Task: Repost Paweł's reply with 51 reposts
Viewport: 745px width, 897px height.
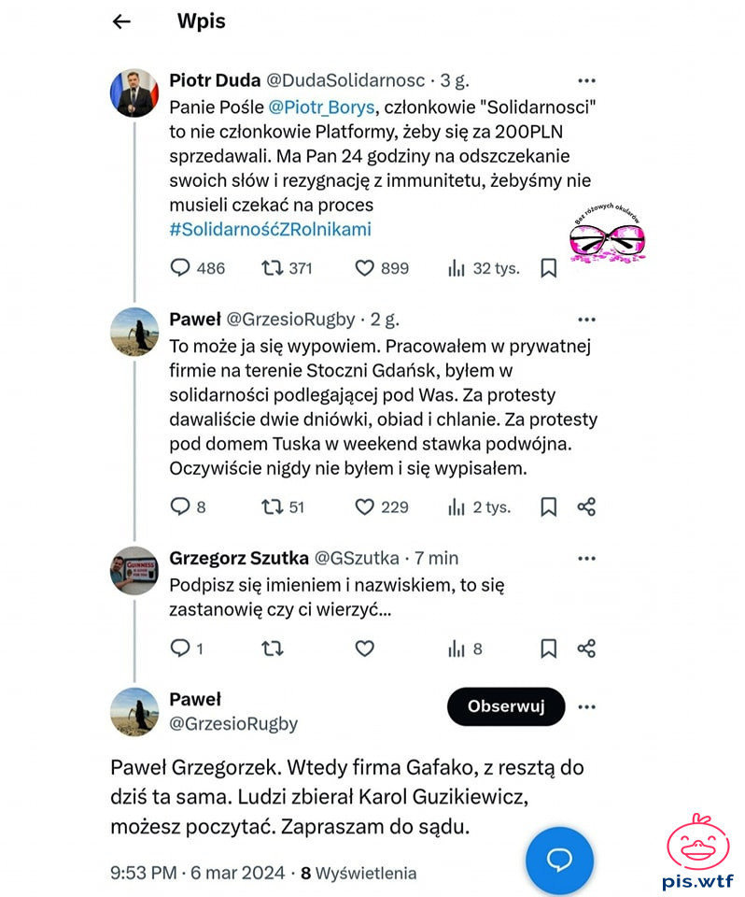Action: point(272,506)
